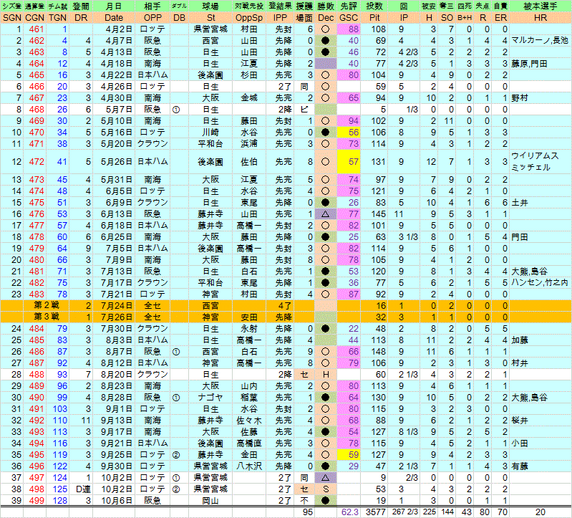572x518 pixels.
Task: Select opposing starter 佐々木
Action: click(249, 420)
